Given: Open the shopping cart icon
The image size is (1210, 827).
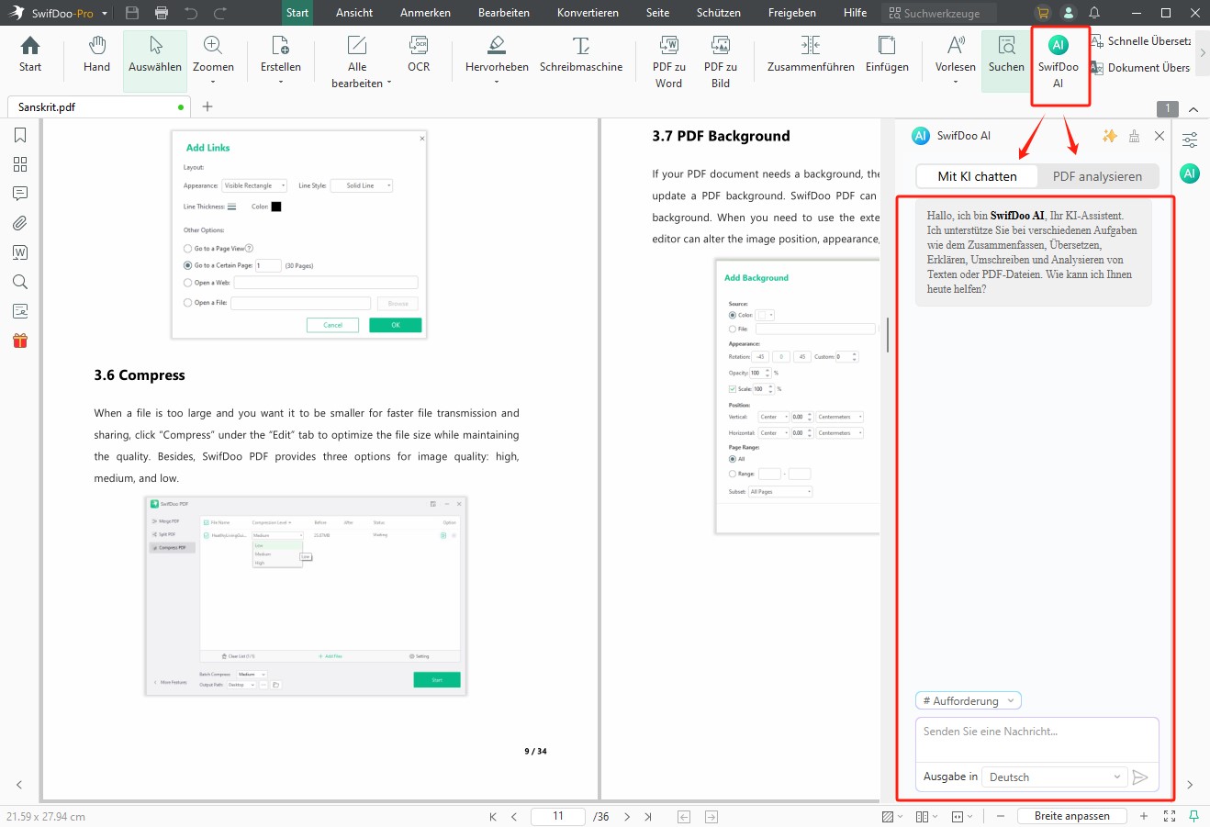Looking at the screenshot, I should 1043,13.
